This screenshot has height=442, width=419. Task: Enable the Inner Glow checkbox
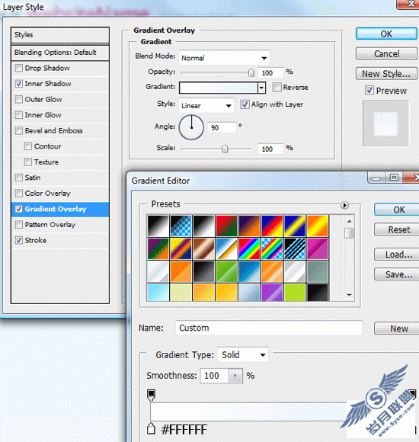[18, 115]
